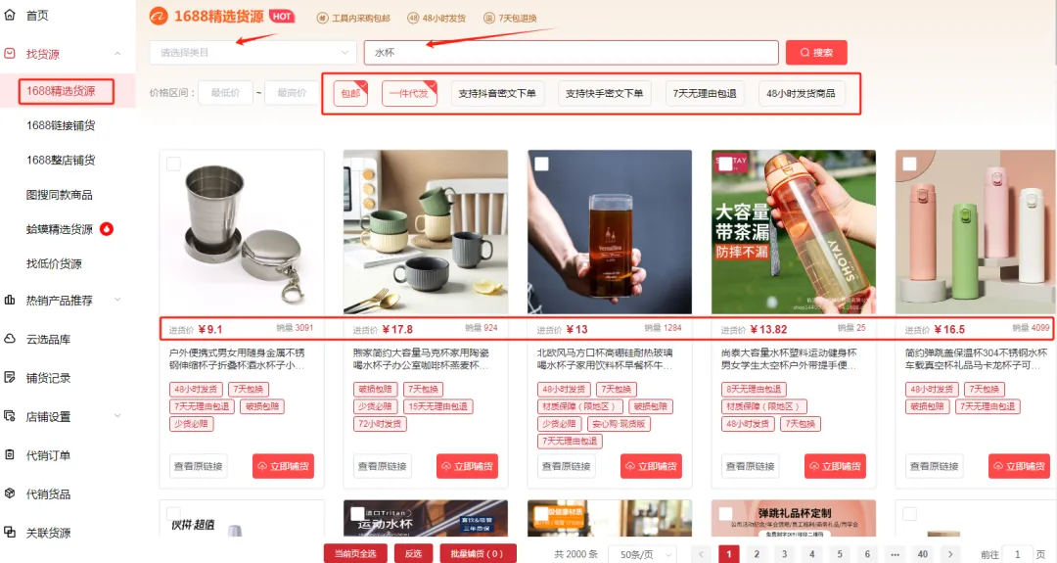Screen dimensions: 1057x563
Task: Collapse the 找货源 menu chevron
Action: pyautogui.click(x=117, y=53)
